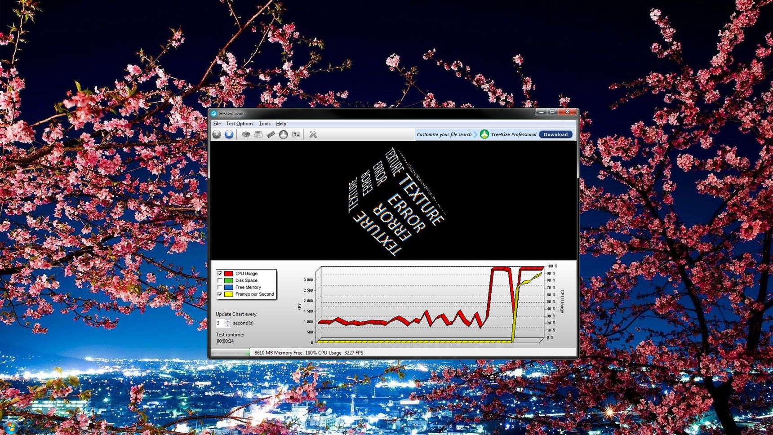This screenshot has height=435, width=773.
Task: Click the '3227 FPS' status entry
Action: click(354, 353)
